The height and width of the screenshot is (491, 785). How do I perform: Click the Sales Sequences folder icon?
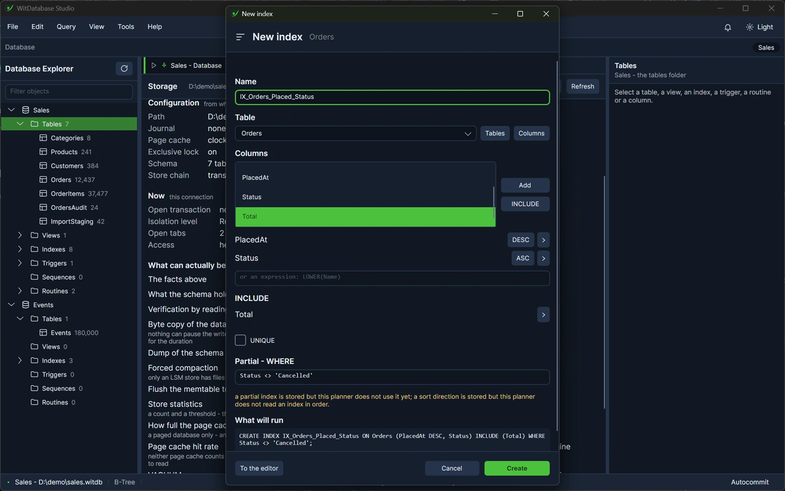pyautogui.click(x=34, y=277)
